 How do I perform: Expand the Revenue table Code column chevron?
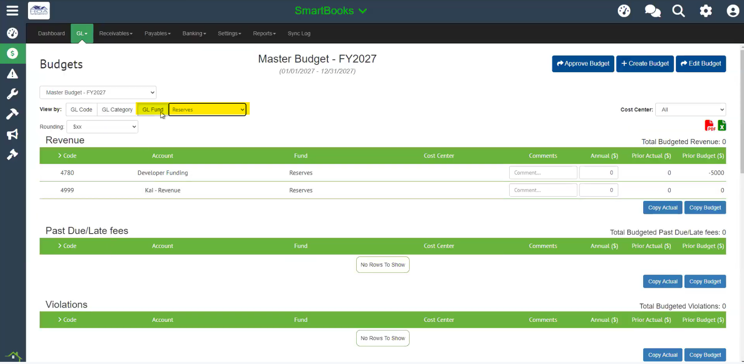[x=60, y=156]
